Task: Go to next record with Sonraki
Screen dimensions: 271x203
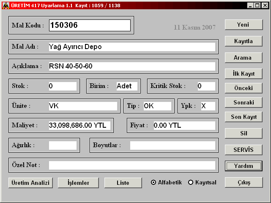Action: coord(243,102)
